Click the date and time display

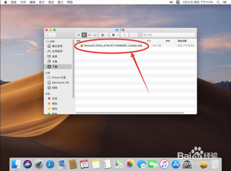[x=198, y=2]
